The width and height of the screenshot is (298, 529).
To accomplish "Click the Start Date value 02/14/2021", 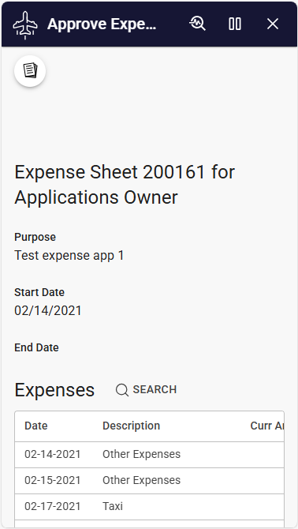I will (x=48, y=310).
